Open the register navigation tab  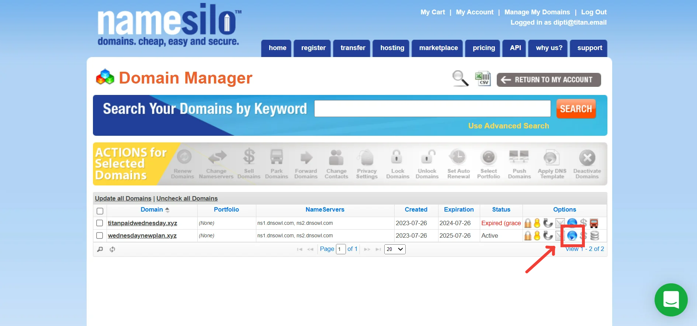click(x=312, y=48)
